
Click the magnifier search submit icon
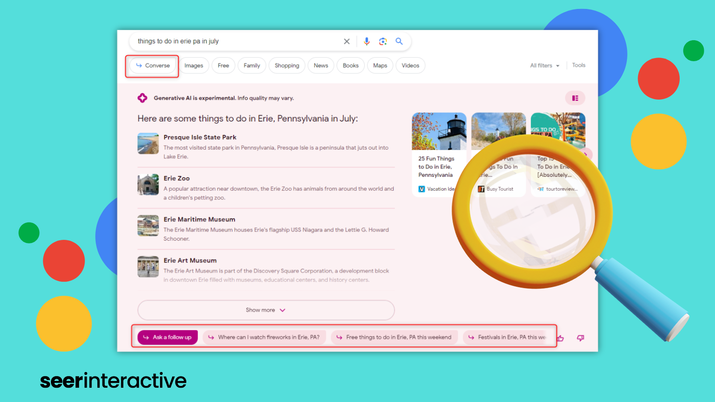point(399,42)
